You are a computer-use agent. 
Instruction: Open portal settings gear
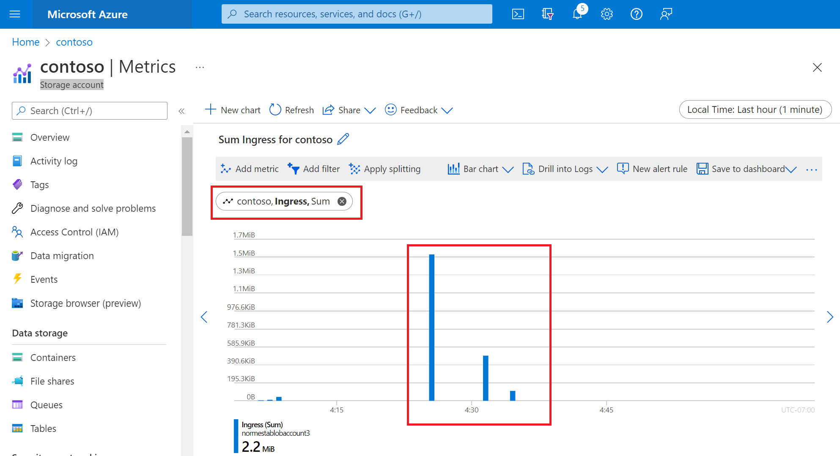pyautogui.click(x=607, y=14)
